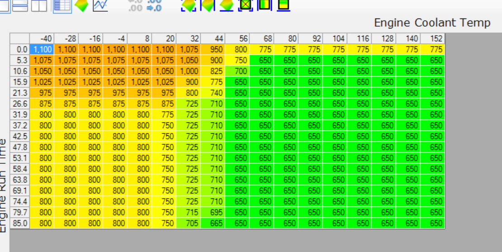502x252 pixels.
Task: Select the 152 column header
Action: 433,38
